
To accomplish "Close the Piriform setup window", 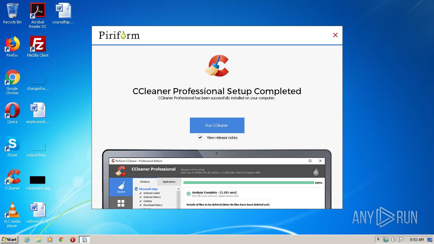I will [335, 35].
